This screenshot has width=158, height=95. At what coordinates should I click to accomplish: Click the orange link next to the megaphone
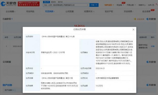coord(141,19)
